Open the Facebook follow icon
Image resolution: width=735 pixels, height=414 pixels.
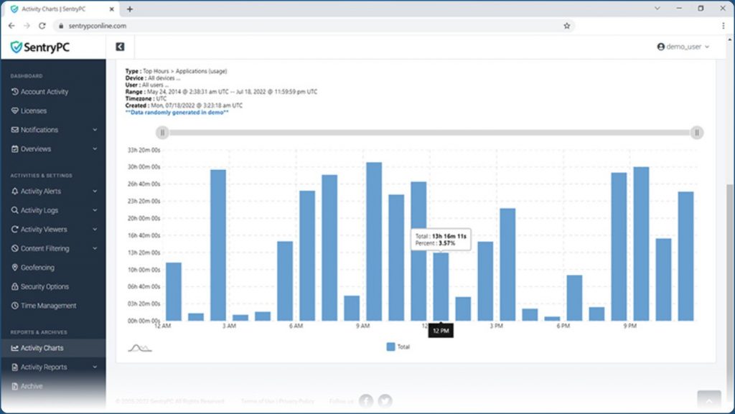tap(365, 402)
